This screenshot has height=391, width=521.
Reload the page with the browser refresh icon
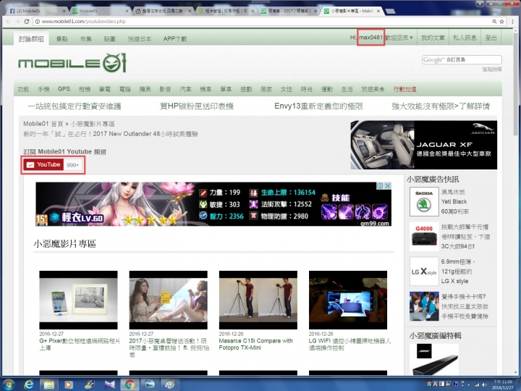27,21
